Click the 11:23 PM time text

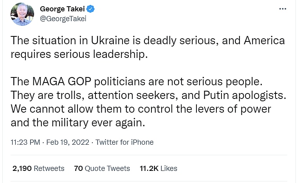pos(25,142)
